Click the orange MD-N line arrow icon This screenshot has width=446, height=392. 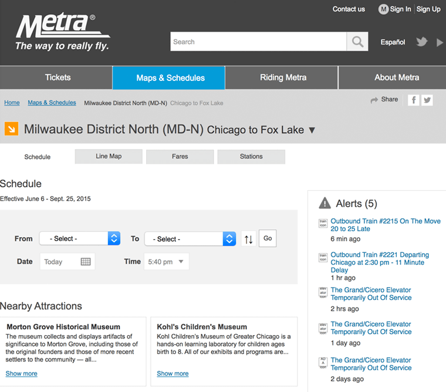(11, 129)
